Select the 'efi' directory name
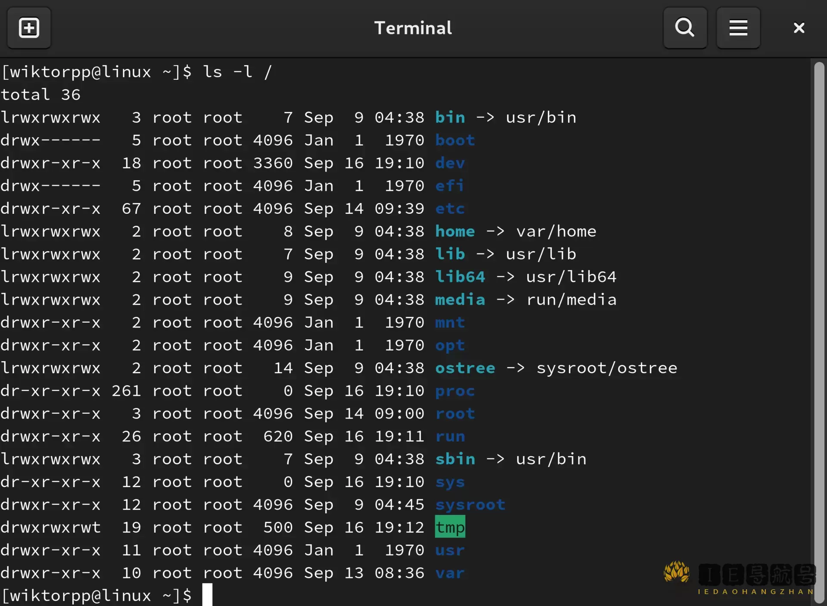827x606 pixels. 450,186
